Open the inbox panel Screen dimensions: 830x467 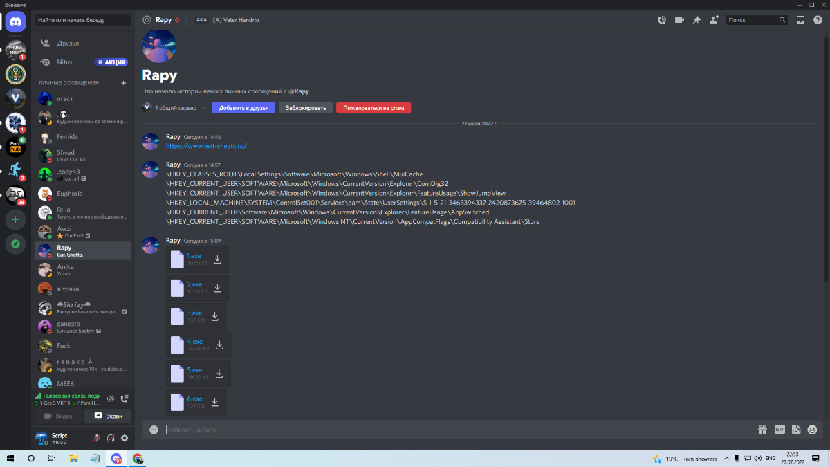[x=800, y=20]
